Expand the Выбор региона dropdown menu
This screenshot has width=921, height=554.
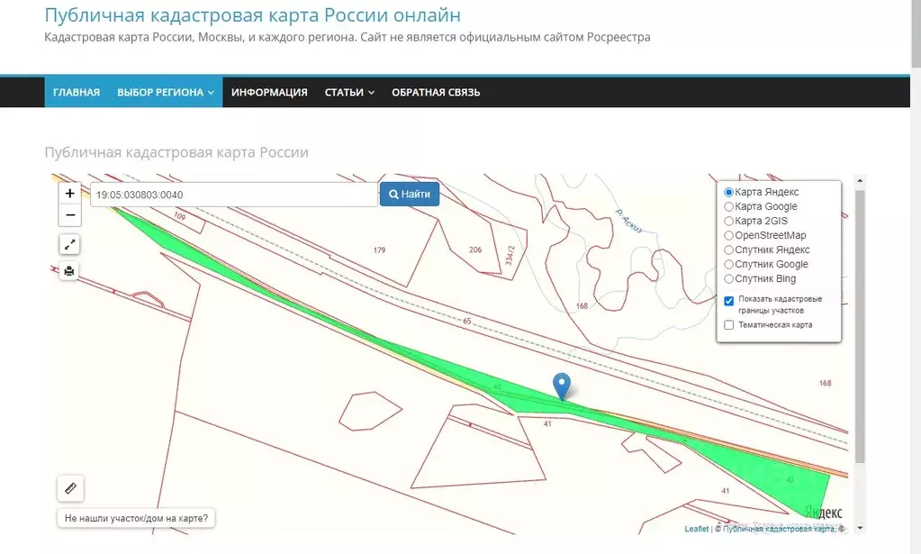pyautogui.click(x=166, y=92)
